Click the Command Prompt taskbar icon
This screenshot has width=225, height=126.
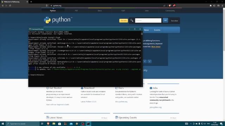click(88, 124)
